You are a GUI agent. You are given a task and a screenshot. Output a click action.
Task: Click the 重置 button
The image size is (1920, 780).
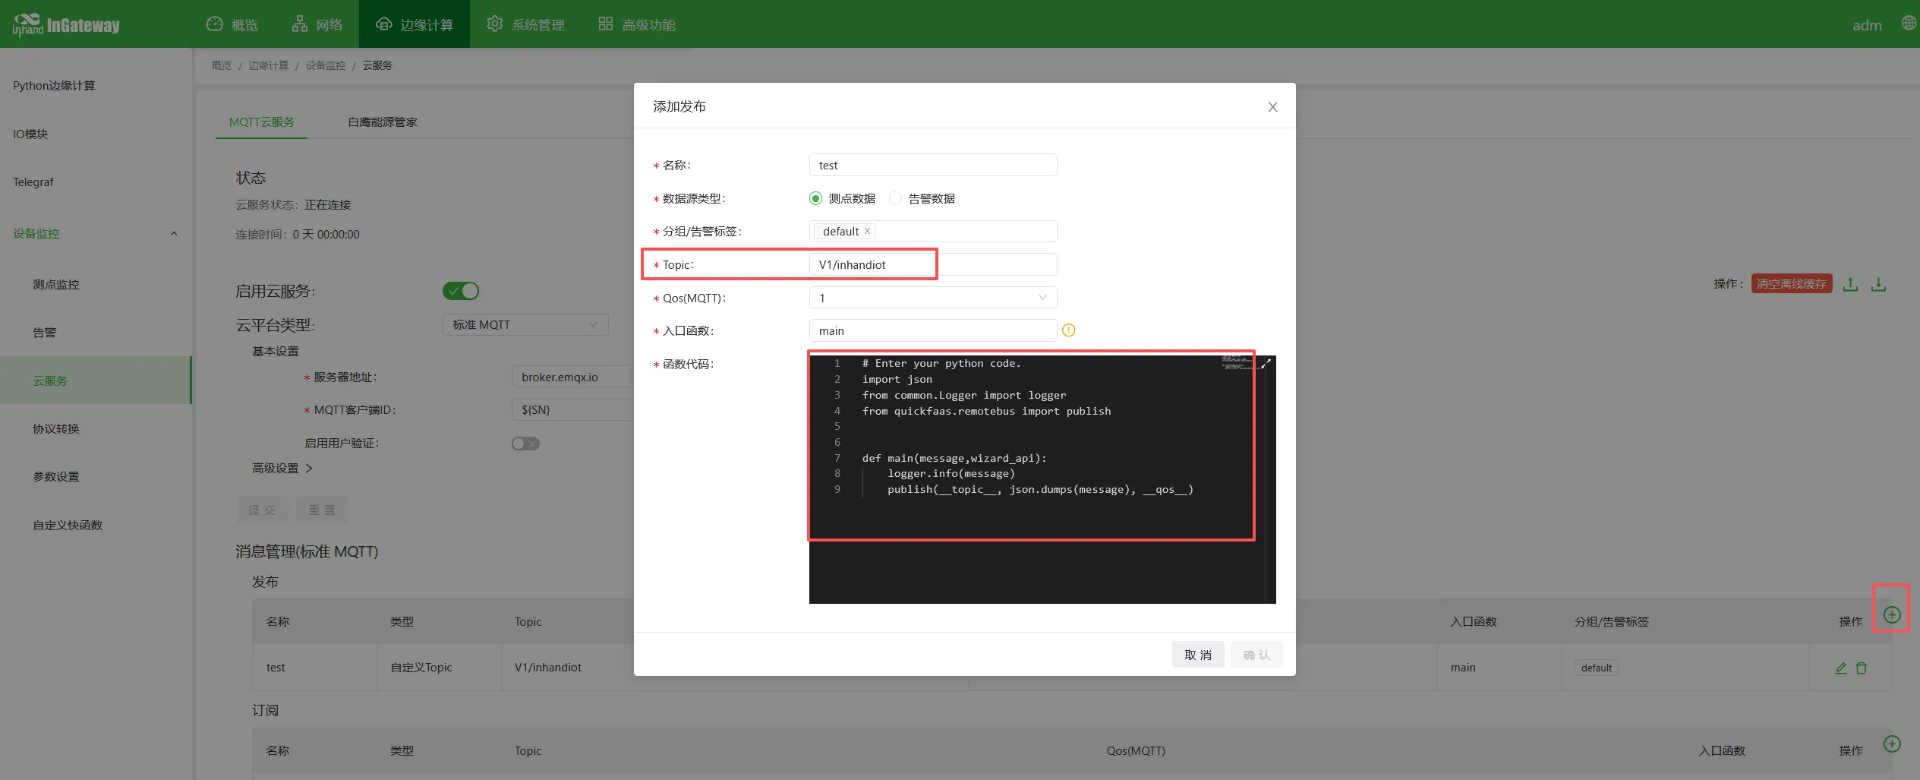click(322, 510)
